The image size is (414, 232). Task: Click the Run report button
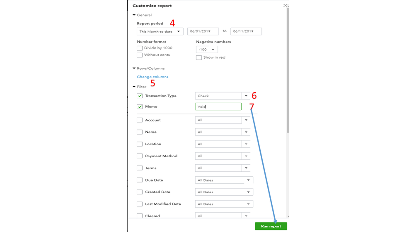(271, 226)
